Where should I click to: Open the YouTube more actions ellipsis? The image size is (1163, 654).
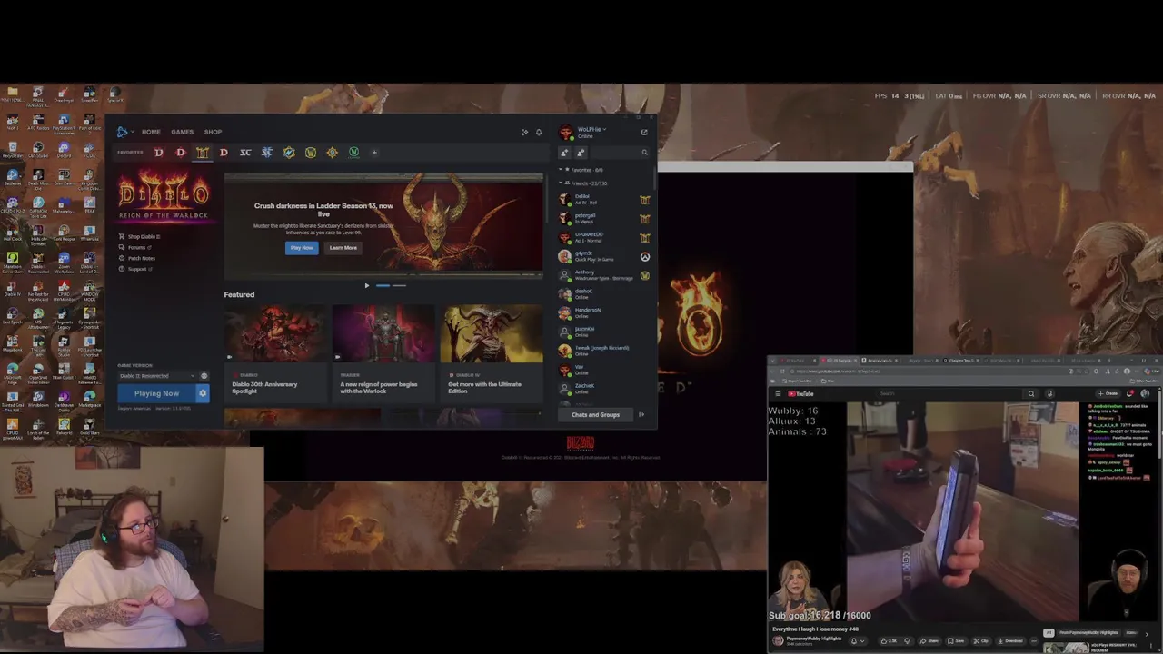1034,641
